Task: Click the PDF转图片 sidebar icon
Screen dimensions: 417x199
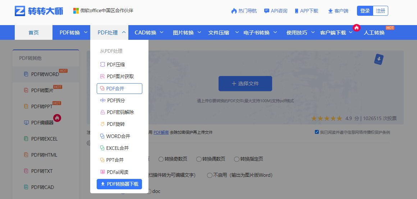Action: click(x=26, y=90)
